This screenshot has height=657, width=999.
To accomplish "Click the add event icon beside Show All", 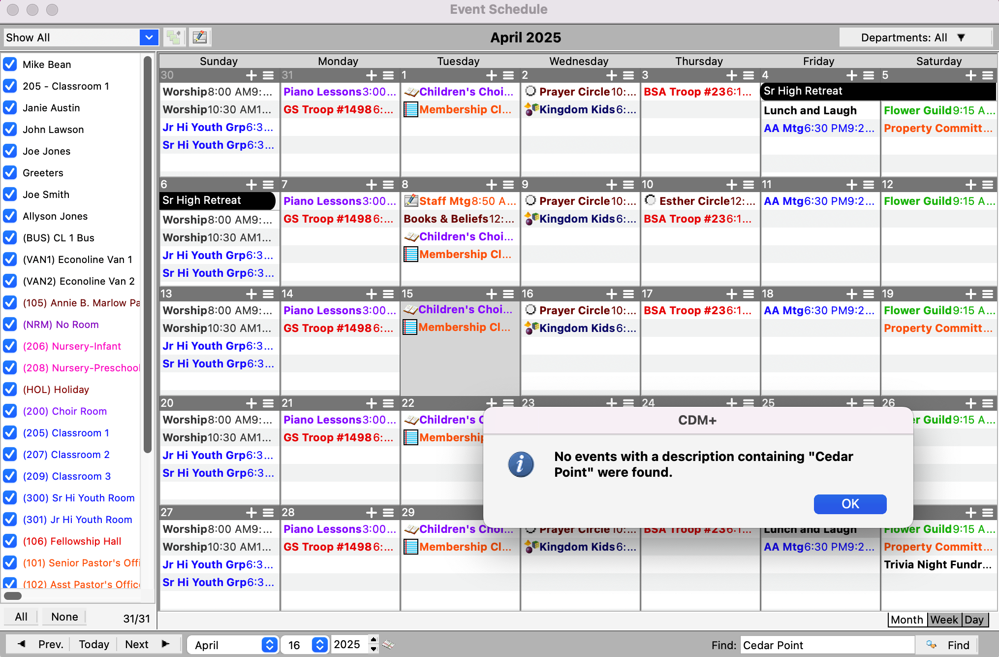I will coord(173,37).
